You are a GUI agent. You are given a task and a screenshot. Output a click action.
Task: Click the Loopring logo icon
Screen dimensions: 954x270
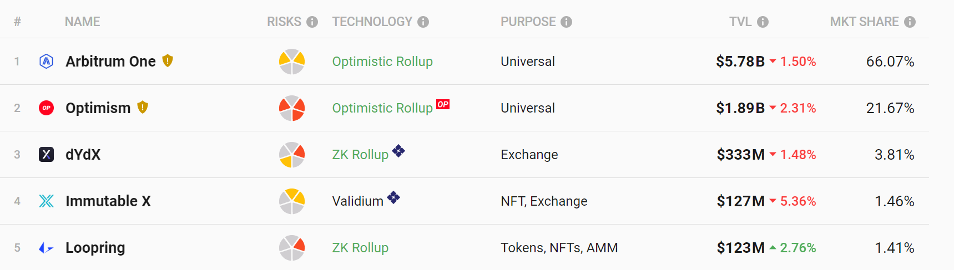point(47,248)
